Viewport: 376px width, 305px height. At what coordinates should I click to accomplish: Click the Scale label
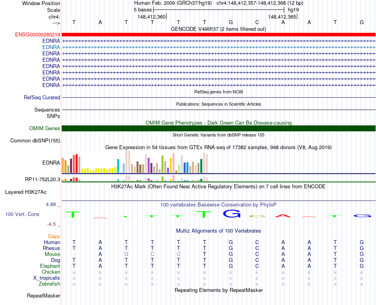click(x=53, y=10)
